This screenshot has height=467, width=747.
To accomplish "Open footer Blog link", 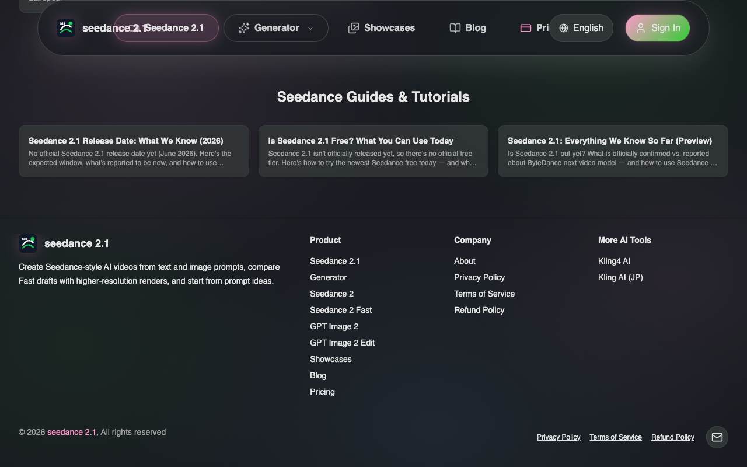I will tap(318, 375).
